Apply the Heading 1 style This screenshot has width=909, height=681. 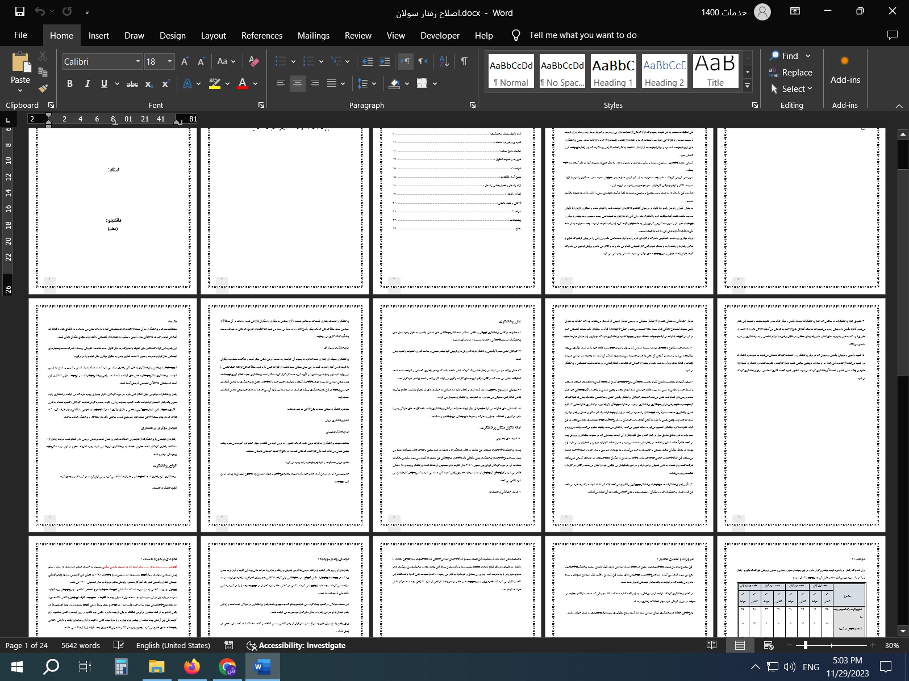coord(613,72)
